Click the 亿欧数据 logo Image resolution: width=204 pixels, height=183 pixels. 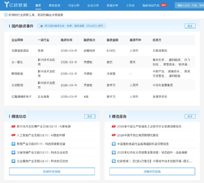click(15, 5)
